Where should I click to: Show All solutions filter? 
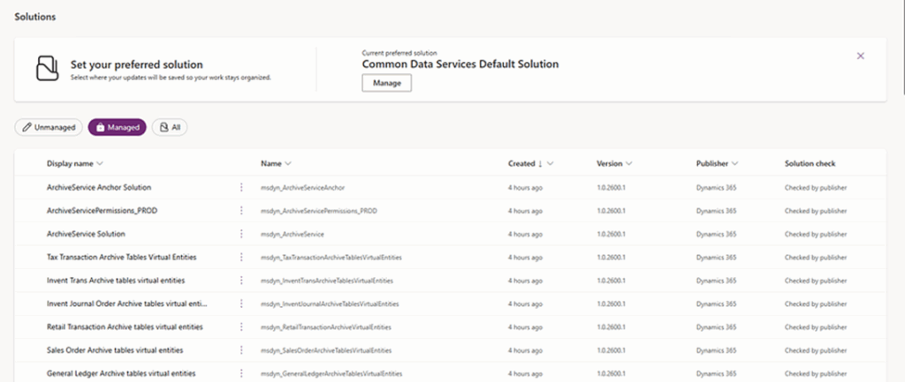169,127
